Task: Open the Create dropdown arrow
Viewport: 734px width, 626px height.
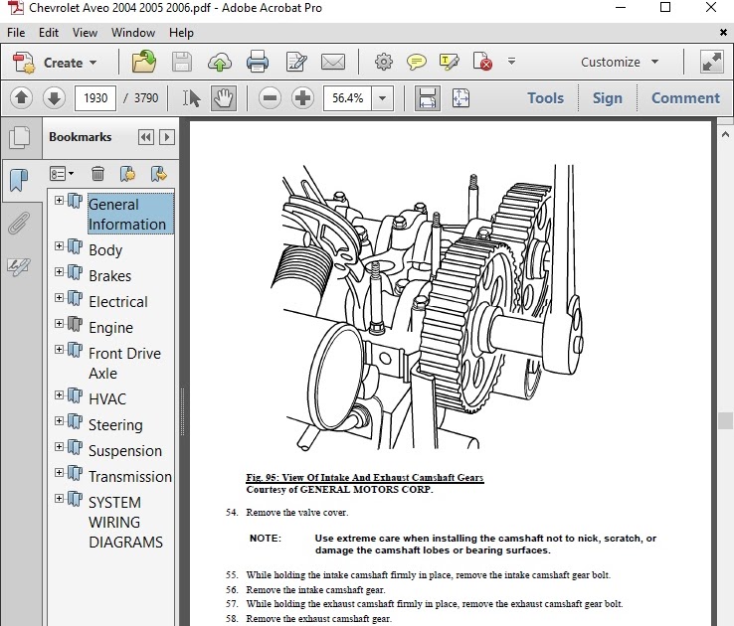Action: click(92, 63)
